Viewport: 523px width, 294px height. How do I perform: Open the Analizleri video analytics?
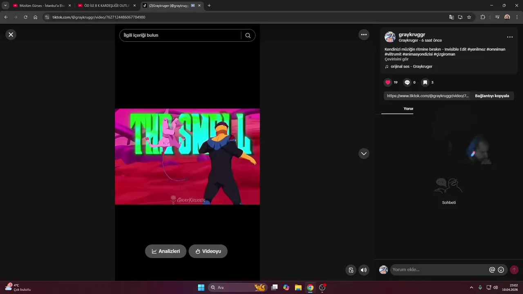pyautogui.click(x=165, y=251)
